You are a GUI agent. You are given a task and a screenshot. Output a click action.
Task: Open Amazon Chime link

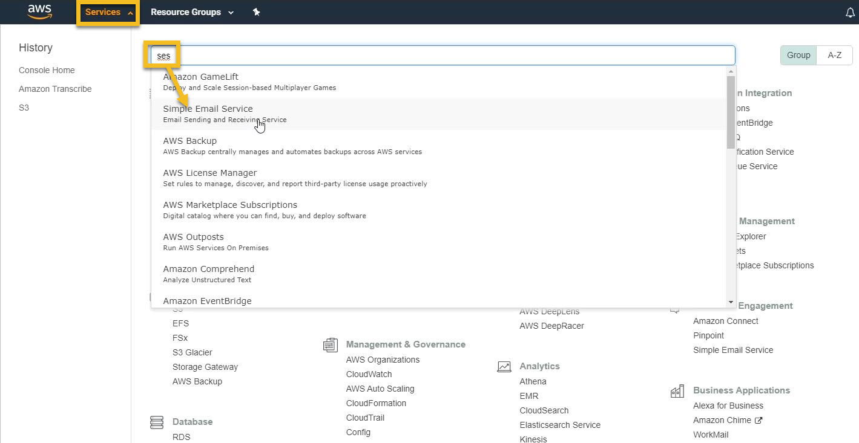coord(722,420)
